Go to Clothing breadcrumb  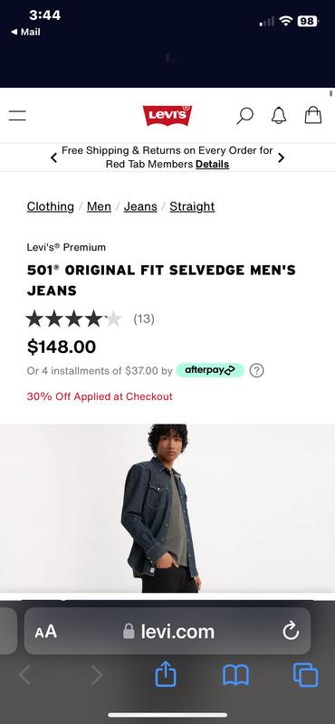coord(51,206)
